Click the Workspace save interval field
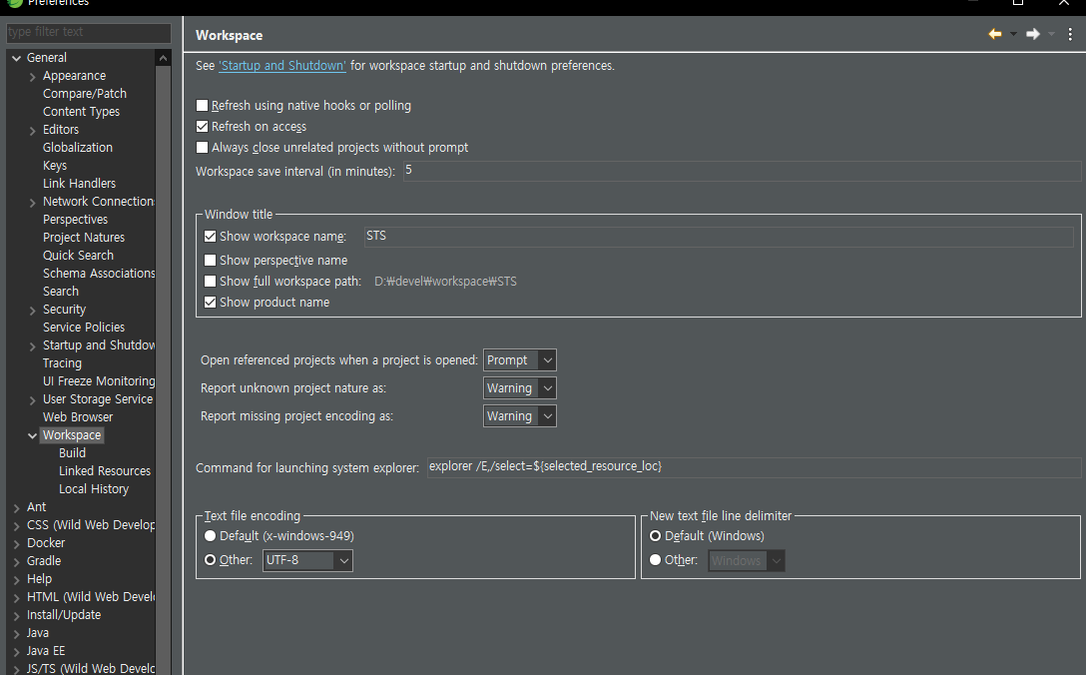 741,171
